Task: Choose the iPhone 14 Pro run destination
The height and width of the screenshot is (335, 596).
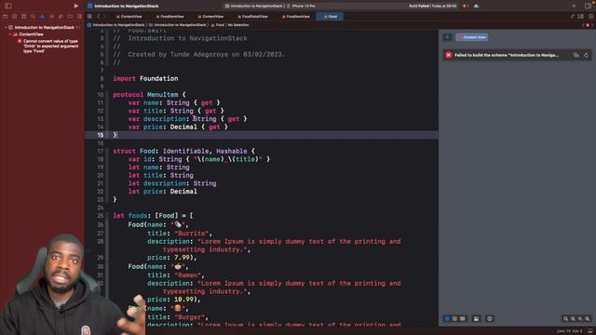Action: tap(301, 7)
